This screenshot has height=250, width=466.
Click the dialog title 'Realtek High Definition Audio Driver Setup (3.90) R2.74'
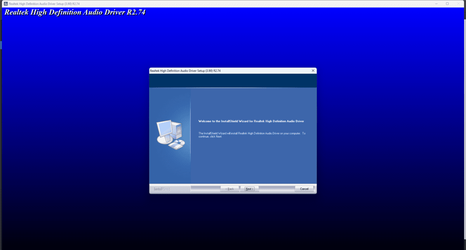click(x=185, y=71)
